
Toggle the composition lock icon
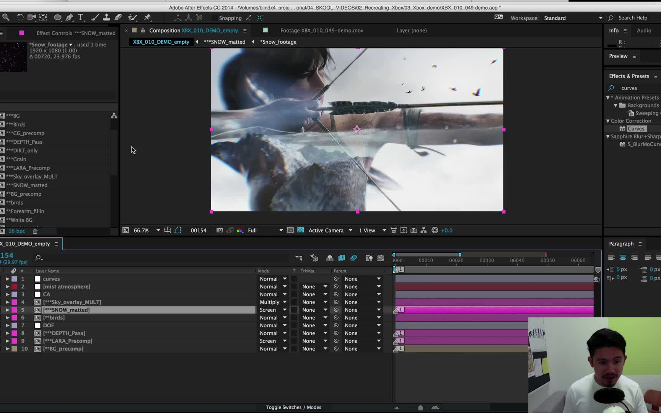point(143,30)
